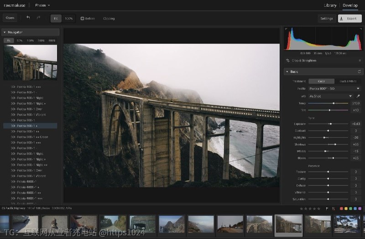Click the rawmakase app logo text

pos(15,5)
